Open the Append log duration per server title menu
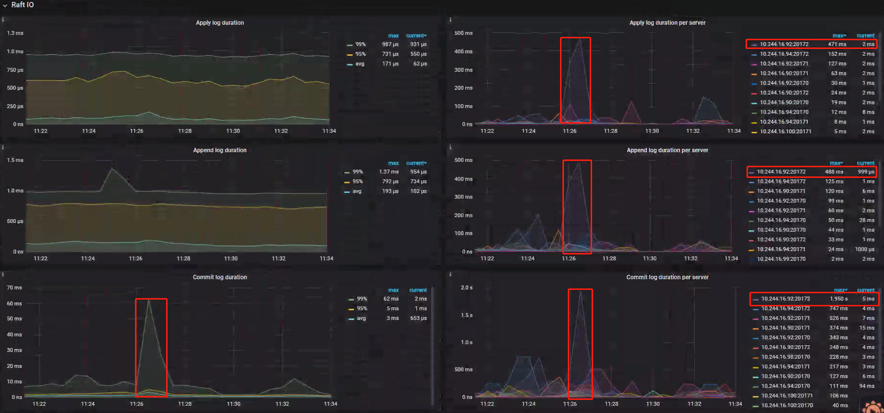 [x=667, y=150]
